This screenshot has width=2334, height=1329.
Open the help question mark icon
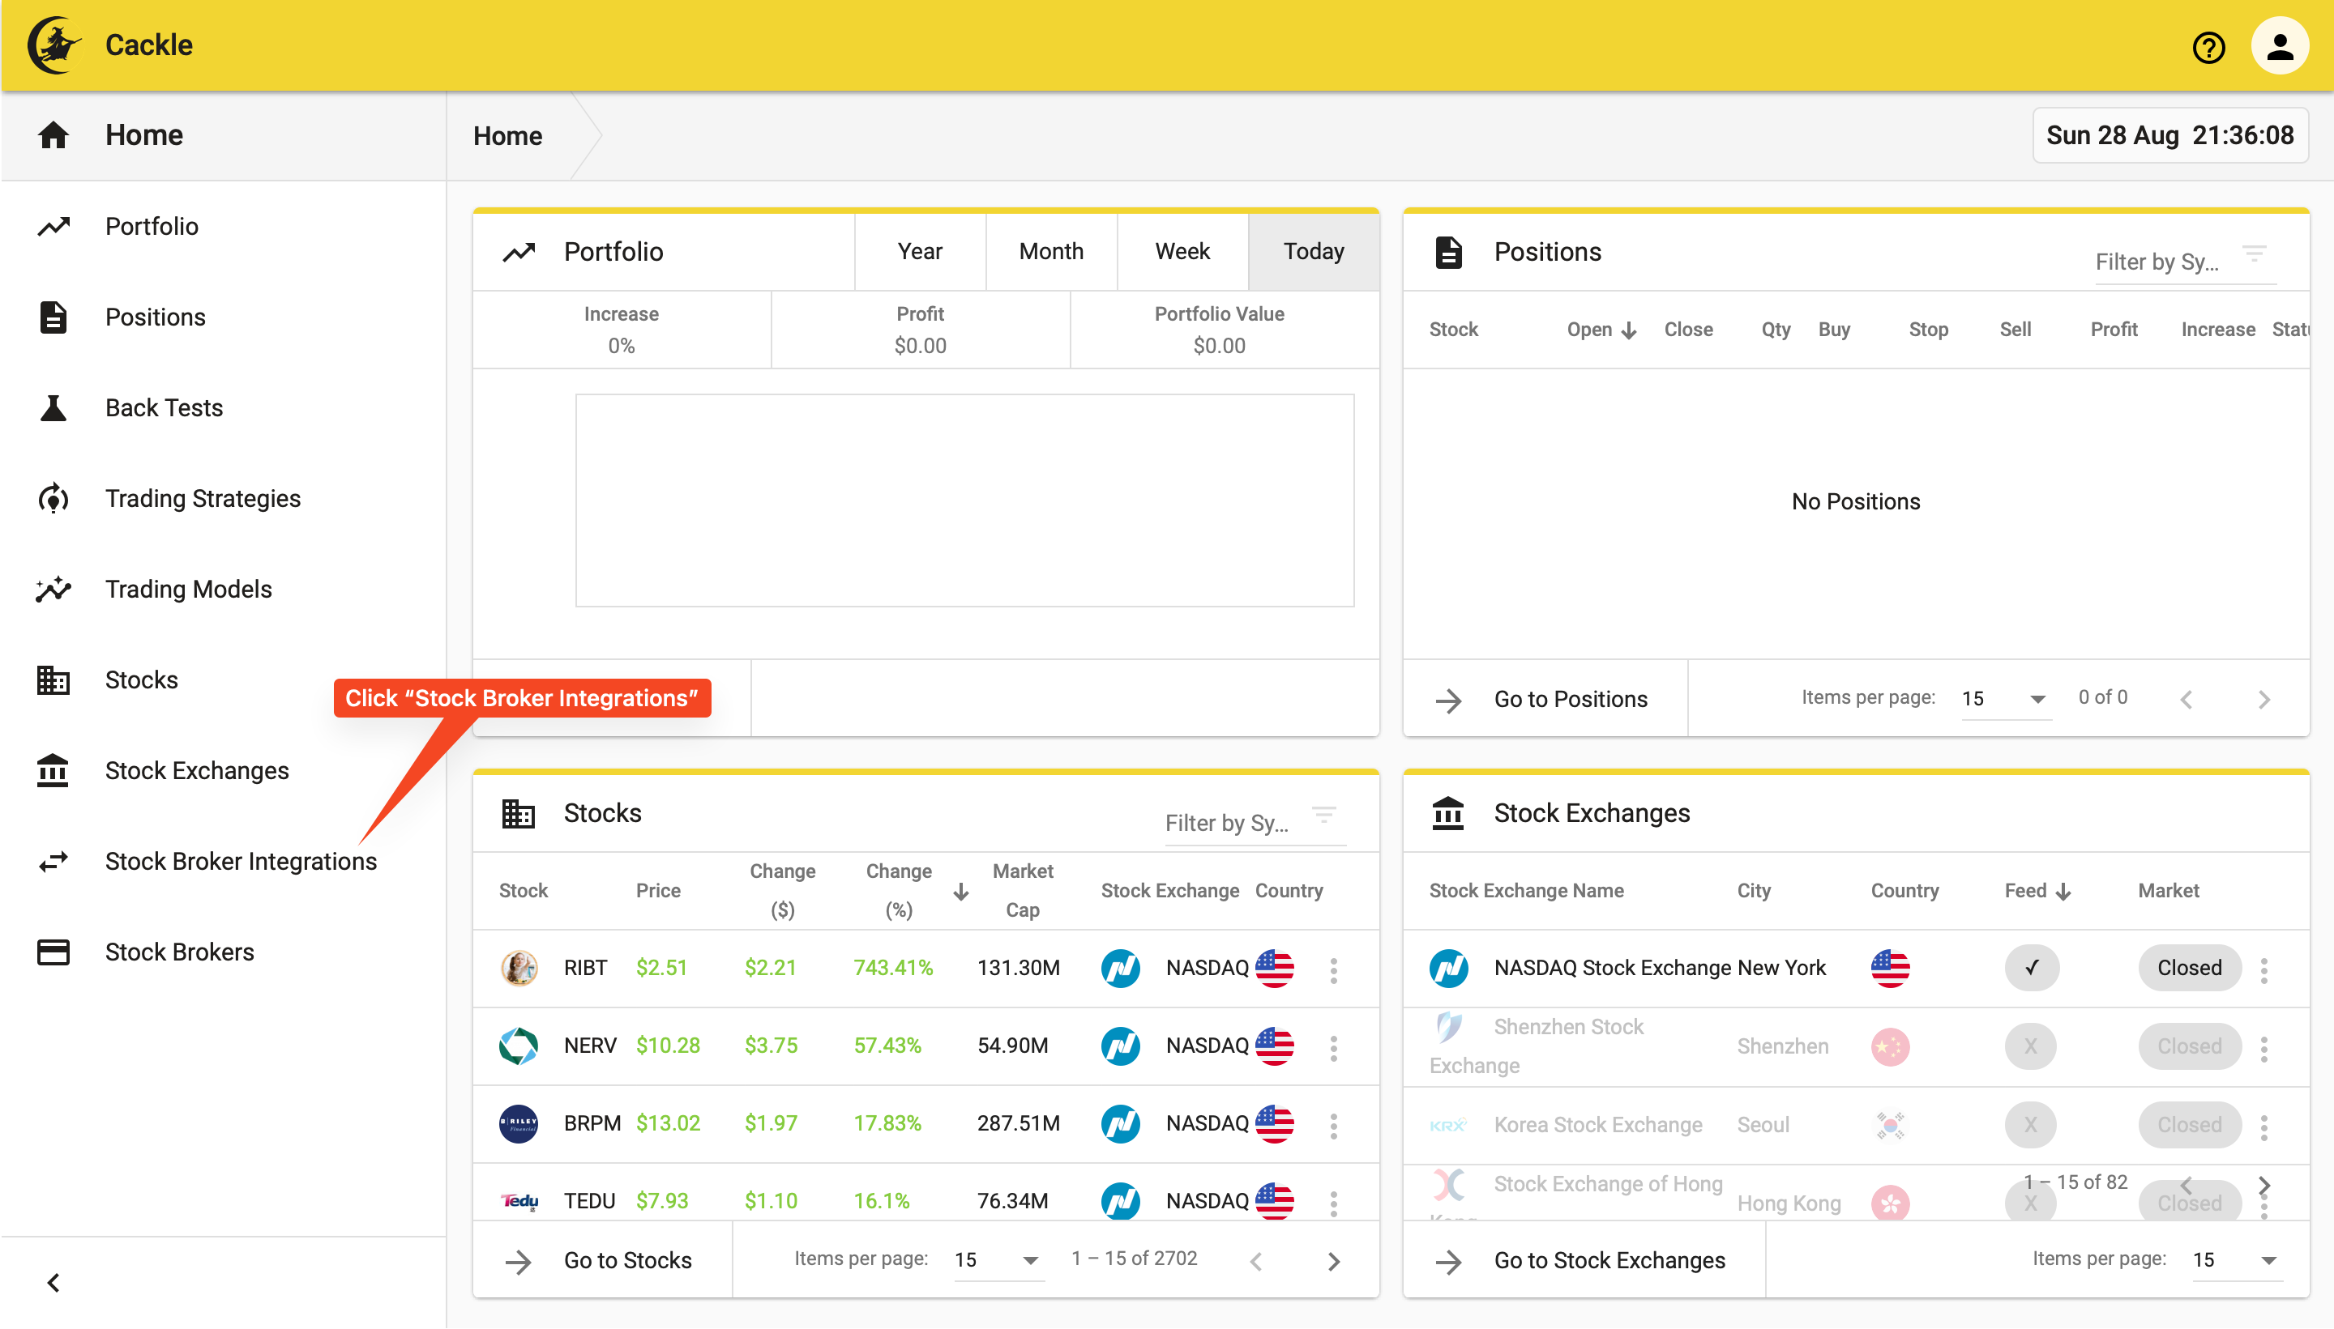click(2208, 46)
